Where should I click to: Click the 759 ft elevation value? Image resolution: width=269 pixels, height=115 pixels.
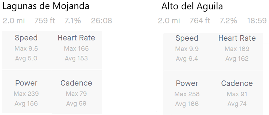click(45, 21)
